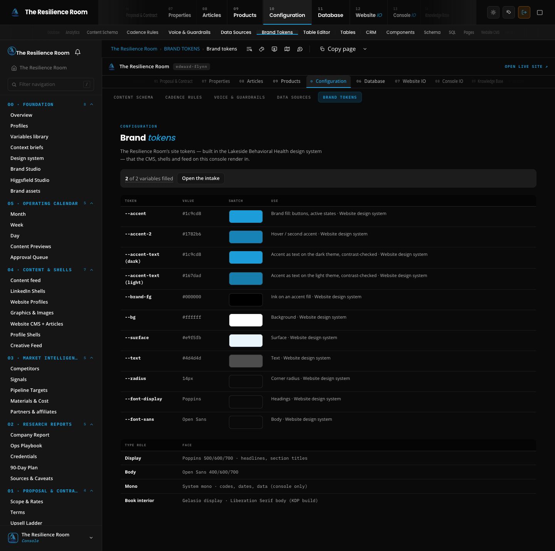The image size is (555, 551).
Task: Open the Voice & Guardrails pill tab
Action: coord(239,97)
